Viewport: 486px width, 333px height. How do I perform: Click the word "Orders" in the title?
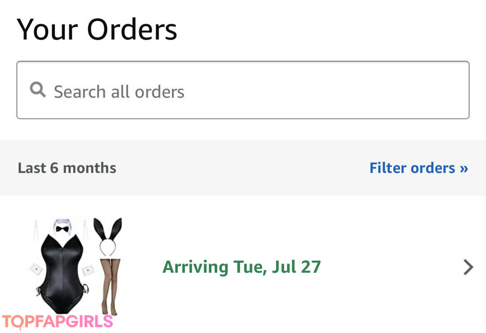click(x=132, y=30)
